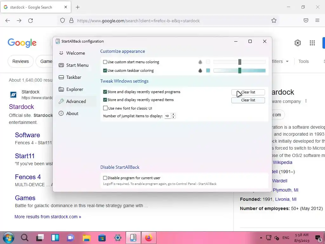The width and height of the screenshot is (325, 244).
Task: Click the jumplist items number field
Action: tap(168, 116)
